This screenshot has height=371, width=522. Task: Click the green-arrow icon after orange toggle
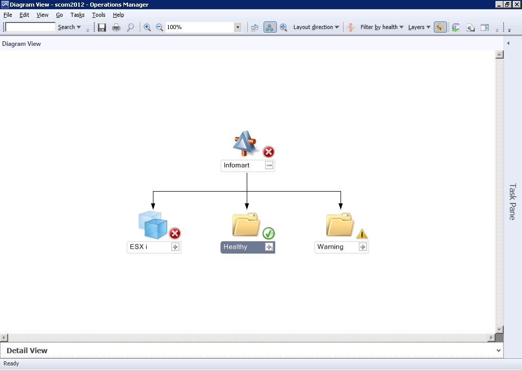tap(456, 28)
